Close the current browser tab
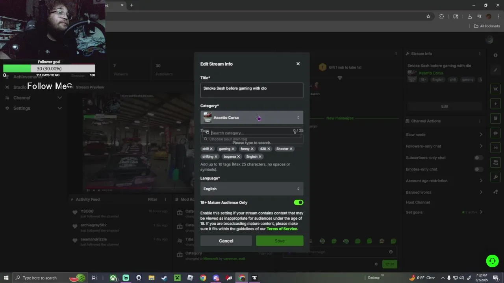 122,5
